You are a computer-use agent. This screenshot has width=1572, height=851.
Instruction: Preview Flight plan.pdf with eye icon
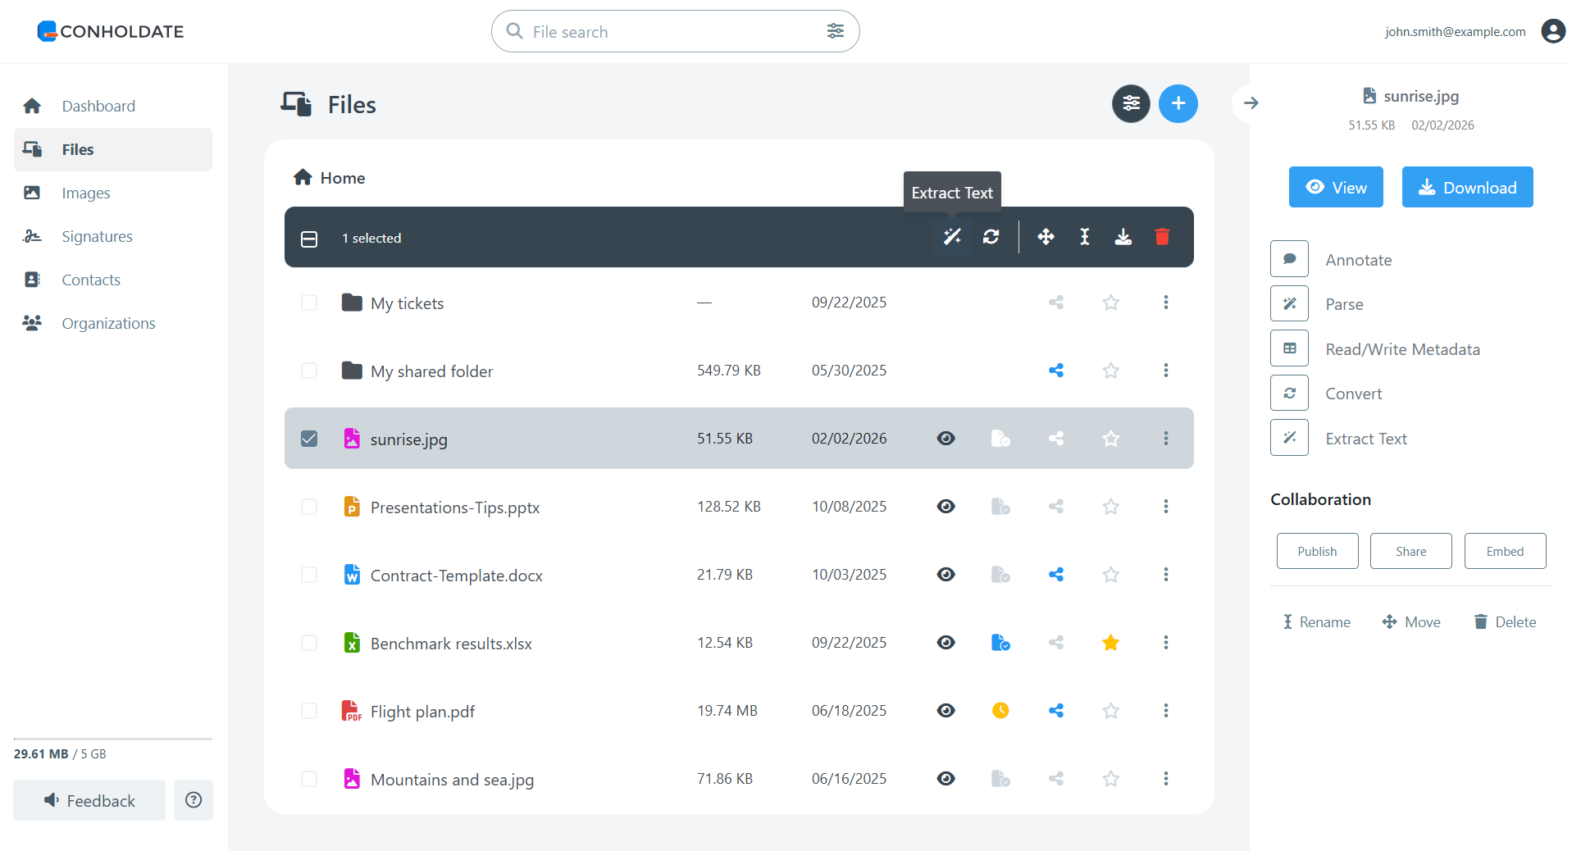click(946, 711)
